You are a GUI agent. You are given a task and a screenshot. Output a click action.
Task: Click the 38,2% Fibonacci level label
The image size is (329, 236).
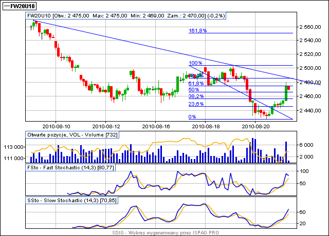coord(196,96)
